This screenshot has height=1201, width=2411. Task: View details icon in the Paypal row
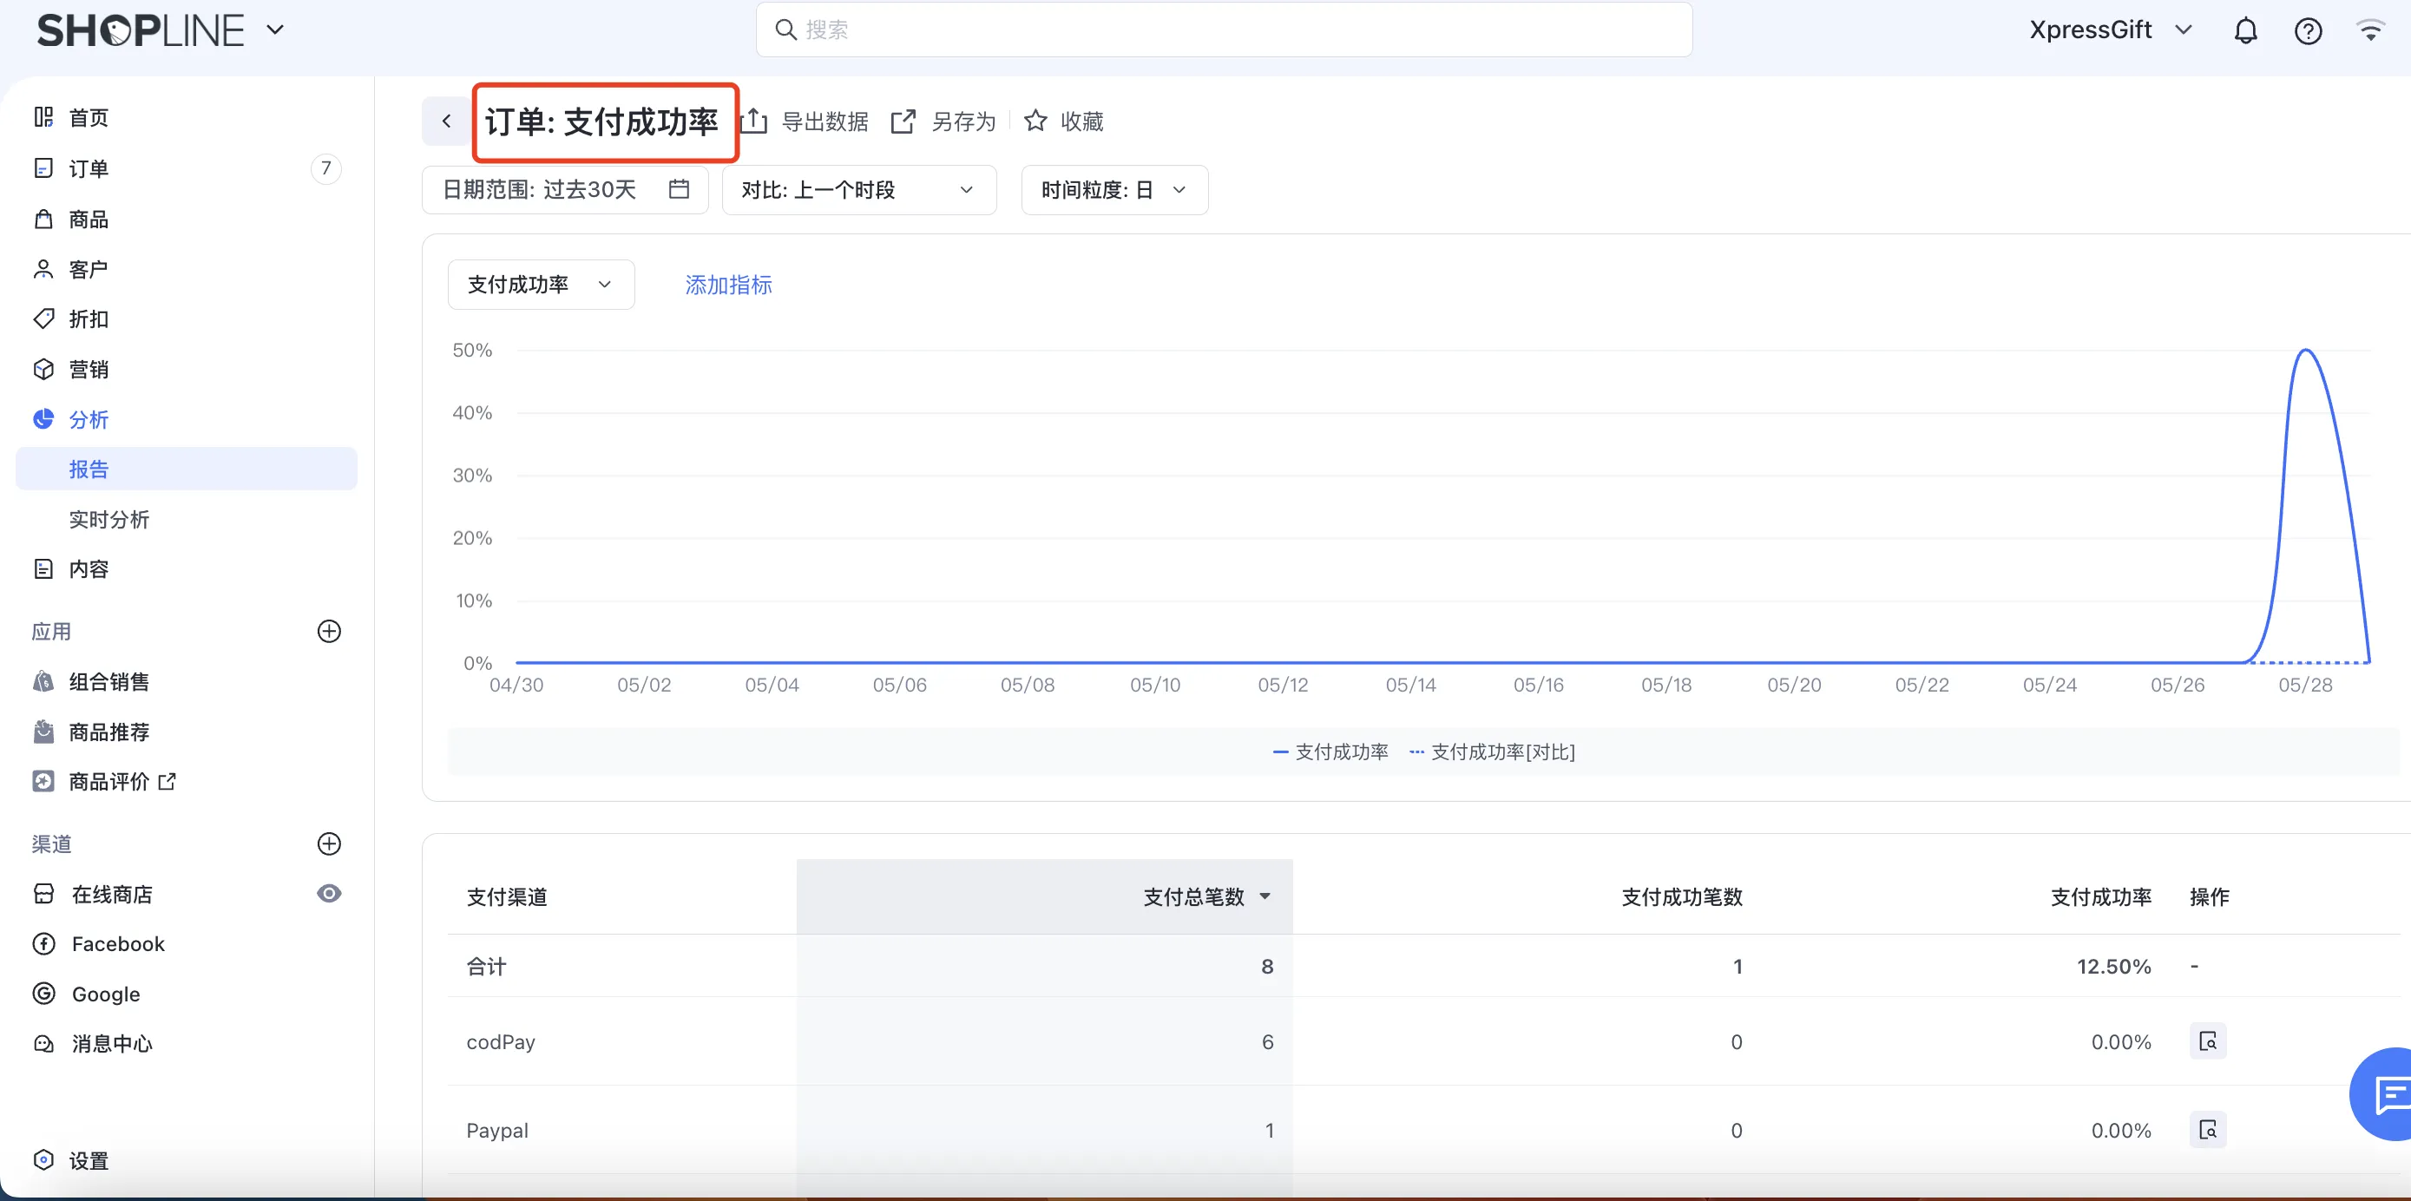[2207, 1130]
